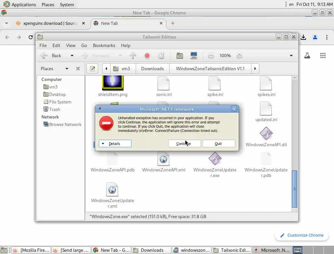
Task: Open Chrome's three-dot menu
Action: pyautogui.click(x=327, y=37)
